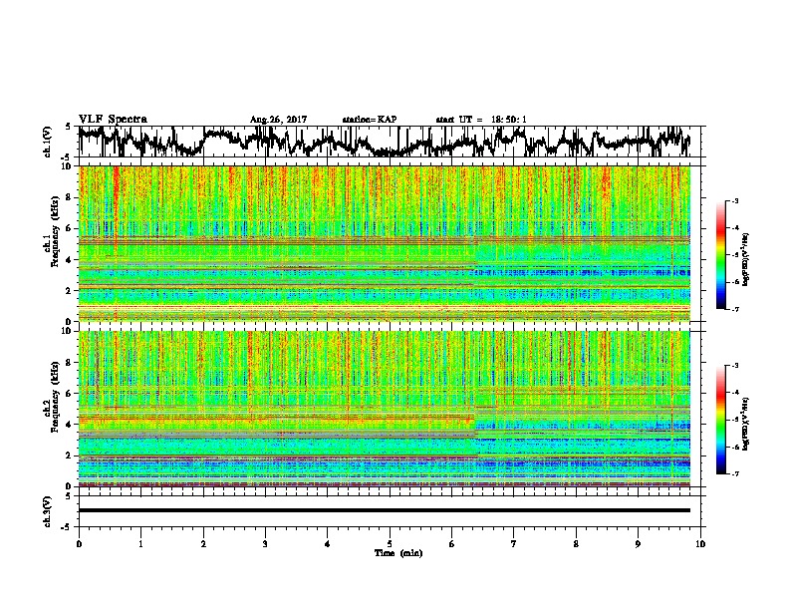Click the "8" kHz tick on ch.2 frequency axis
This screenshot has height=610, width=789.
[70, 363]
